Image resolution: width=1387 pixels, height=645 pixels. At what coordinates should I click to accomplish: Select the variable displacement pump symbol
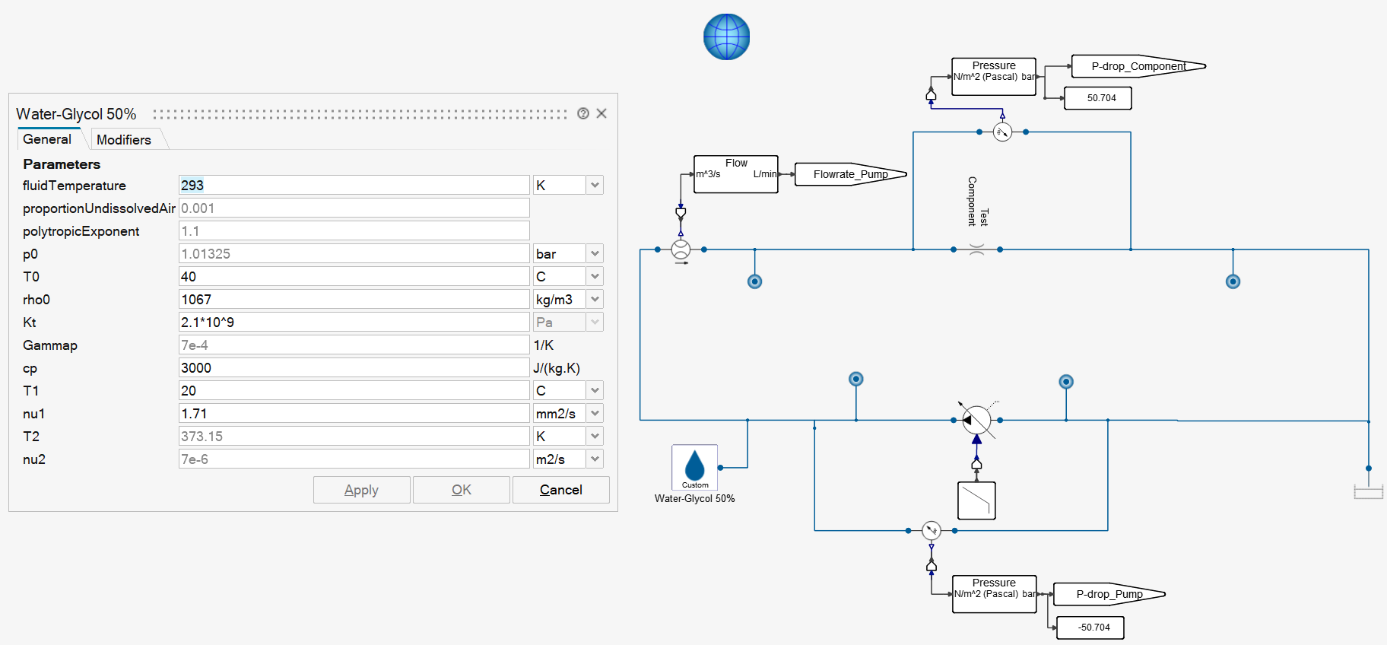(x=977, y=420)
